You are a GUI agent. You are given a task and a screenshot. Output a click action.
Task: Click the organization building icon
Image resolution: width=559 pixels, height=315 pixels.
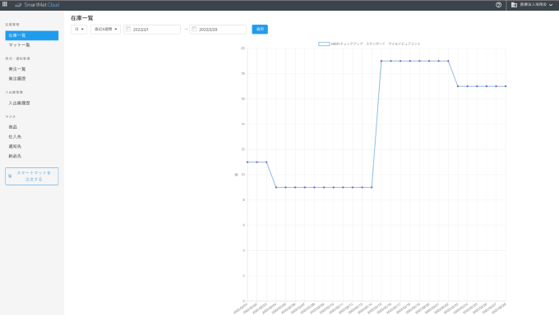(514, 5)
